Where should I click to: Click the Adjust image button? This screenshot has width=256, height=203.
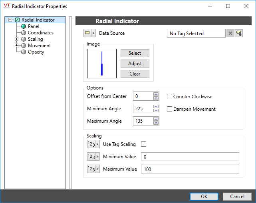135,64
